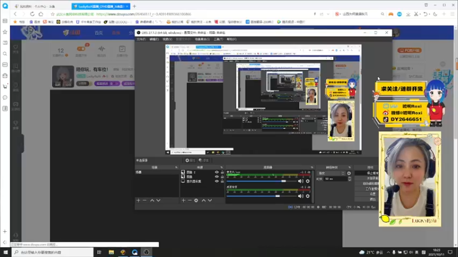Lock the 图像 2 source

[x=222, y=172]
